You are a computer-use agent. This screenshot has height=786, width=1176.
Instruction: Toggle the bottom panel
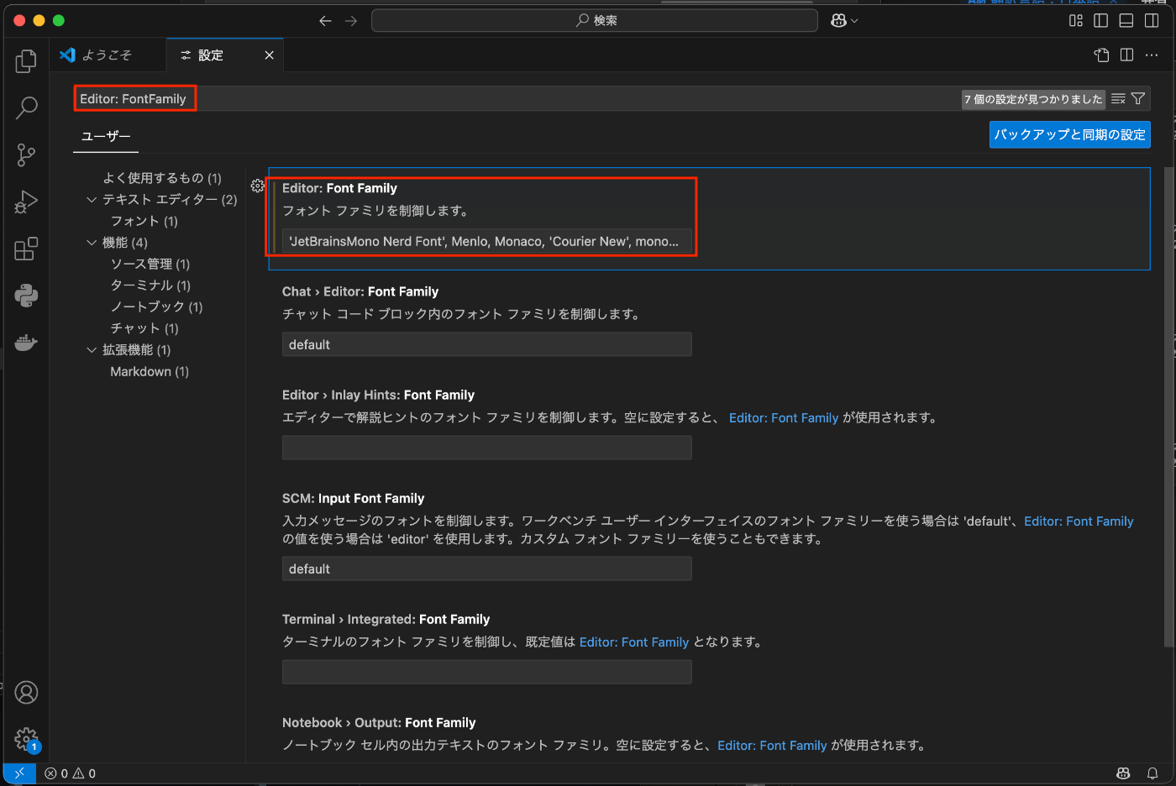1126,20
